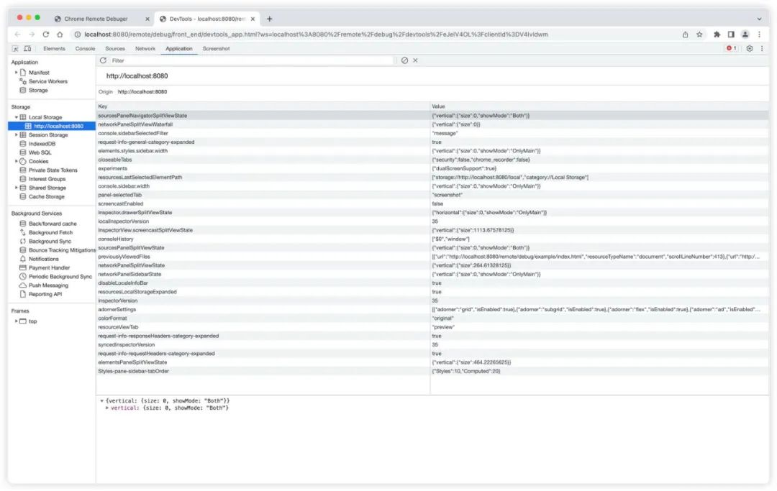Open the three-dot customize DevTools menu

tap(762, 48)
